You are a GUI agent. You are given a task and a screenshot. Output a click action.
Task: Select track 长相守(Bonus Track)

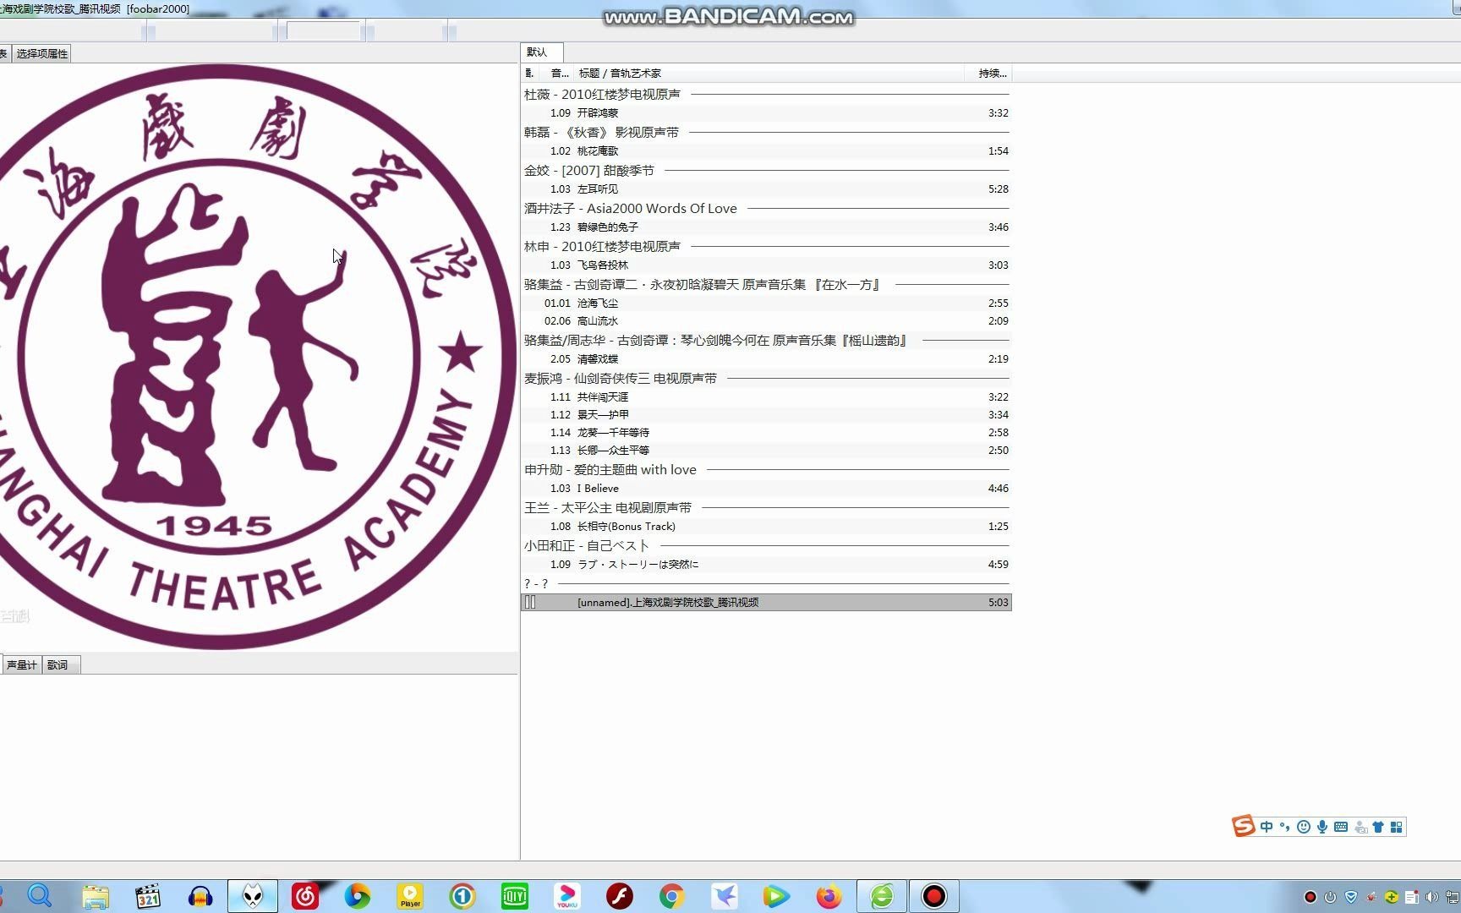(766, 527)
